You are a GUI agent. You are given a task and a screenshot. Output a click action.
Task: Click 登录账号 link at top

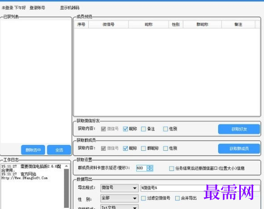coord(37,8)
